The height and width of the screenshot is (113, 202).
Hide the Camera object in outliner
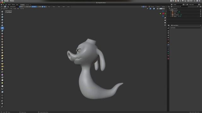tap(201, 12)
